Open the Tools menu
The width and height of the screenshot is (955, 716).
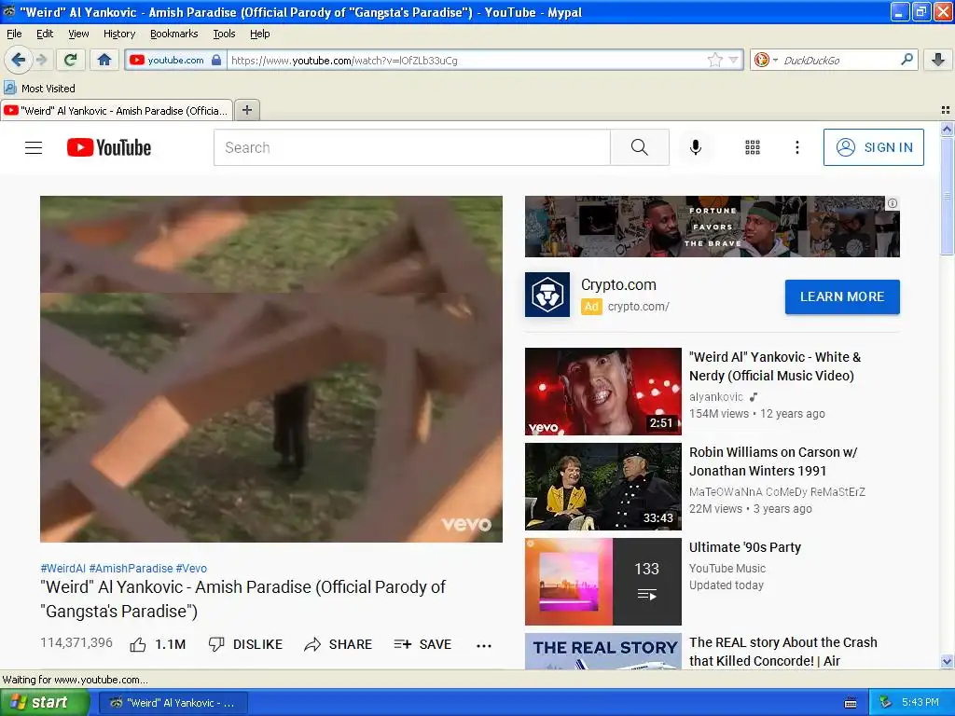224,34
